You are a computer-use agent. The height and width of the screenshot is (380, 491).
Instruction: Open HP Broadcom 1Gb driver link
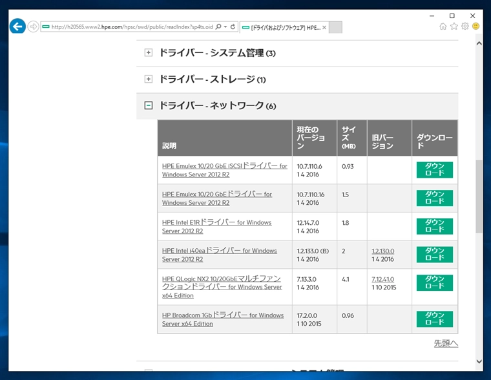[223, 319]
